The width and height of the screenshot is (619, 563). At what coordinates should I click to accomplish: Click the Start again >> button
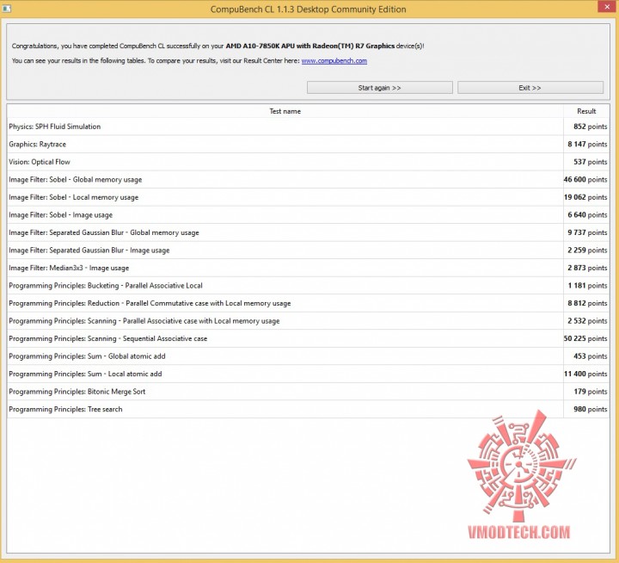pyautogui.click(x=379, y=88)
